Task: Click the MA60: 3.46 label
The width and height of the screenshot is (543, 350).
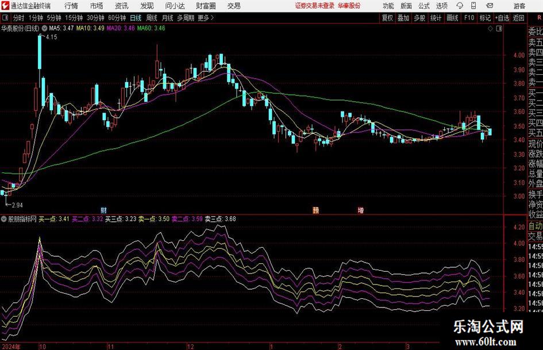Action: [151, 28]
